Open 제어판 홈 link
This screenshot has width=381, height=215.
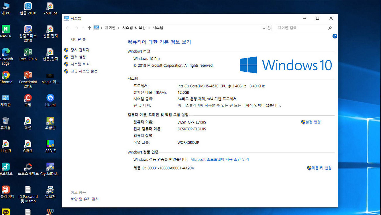point(78,39)
